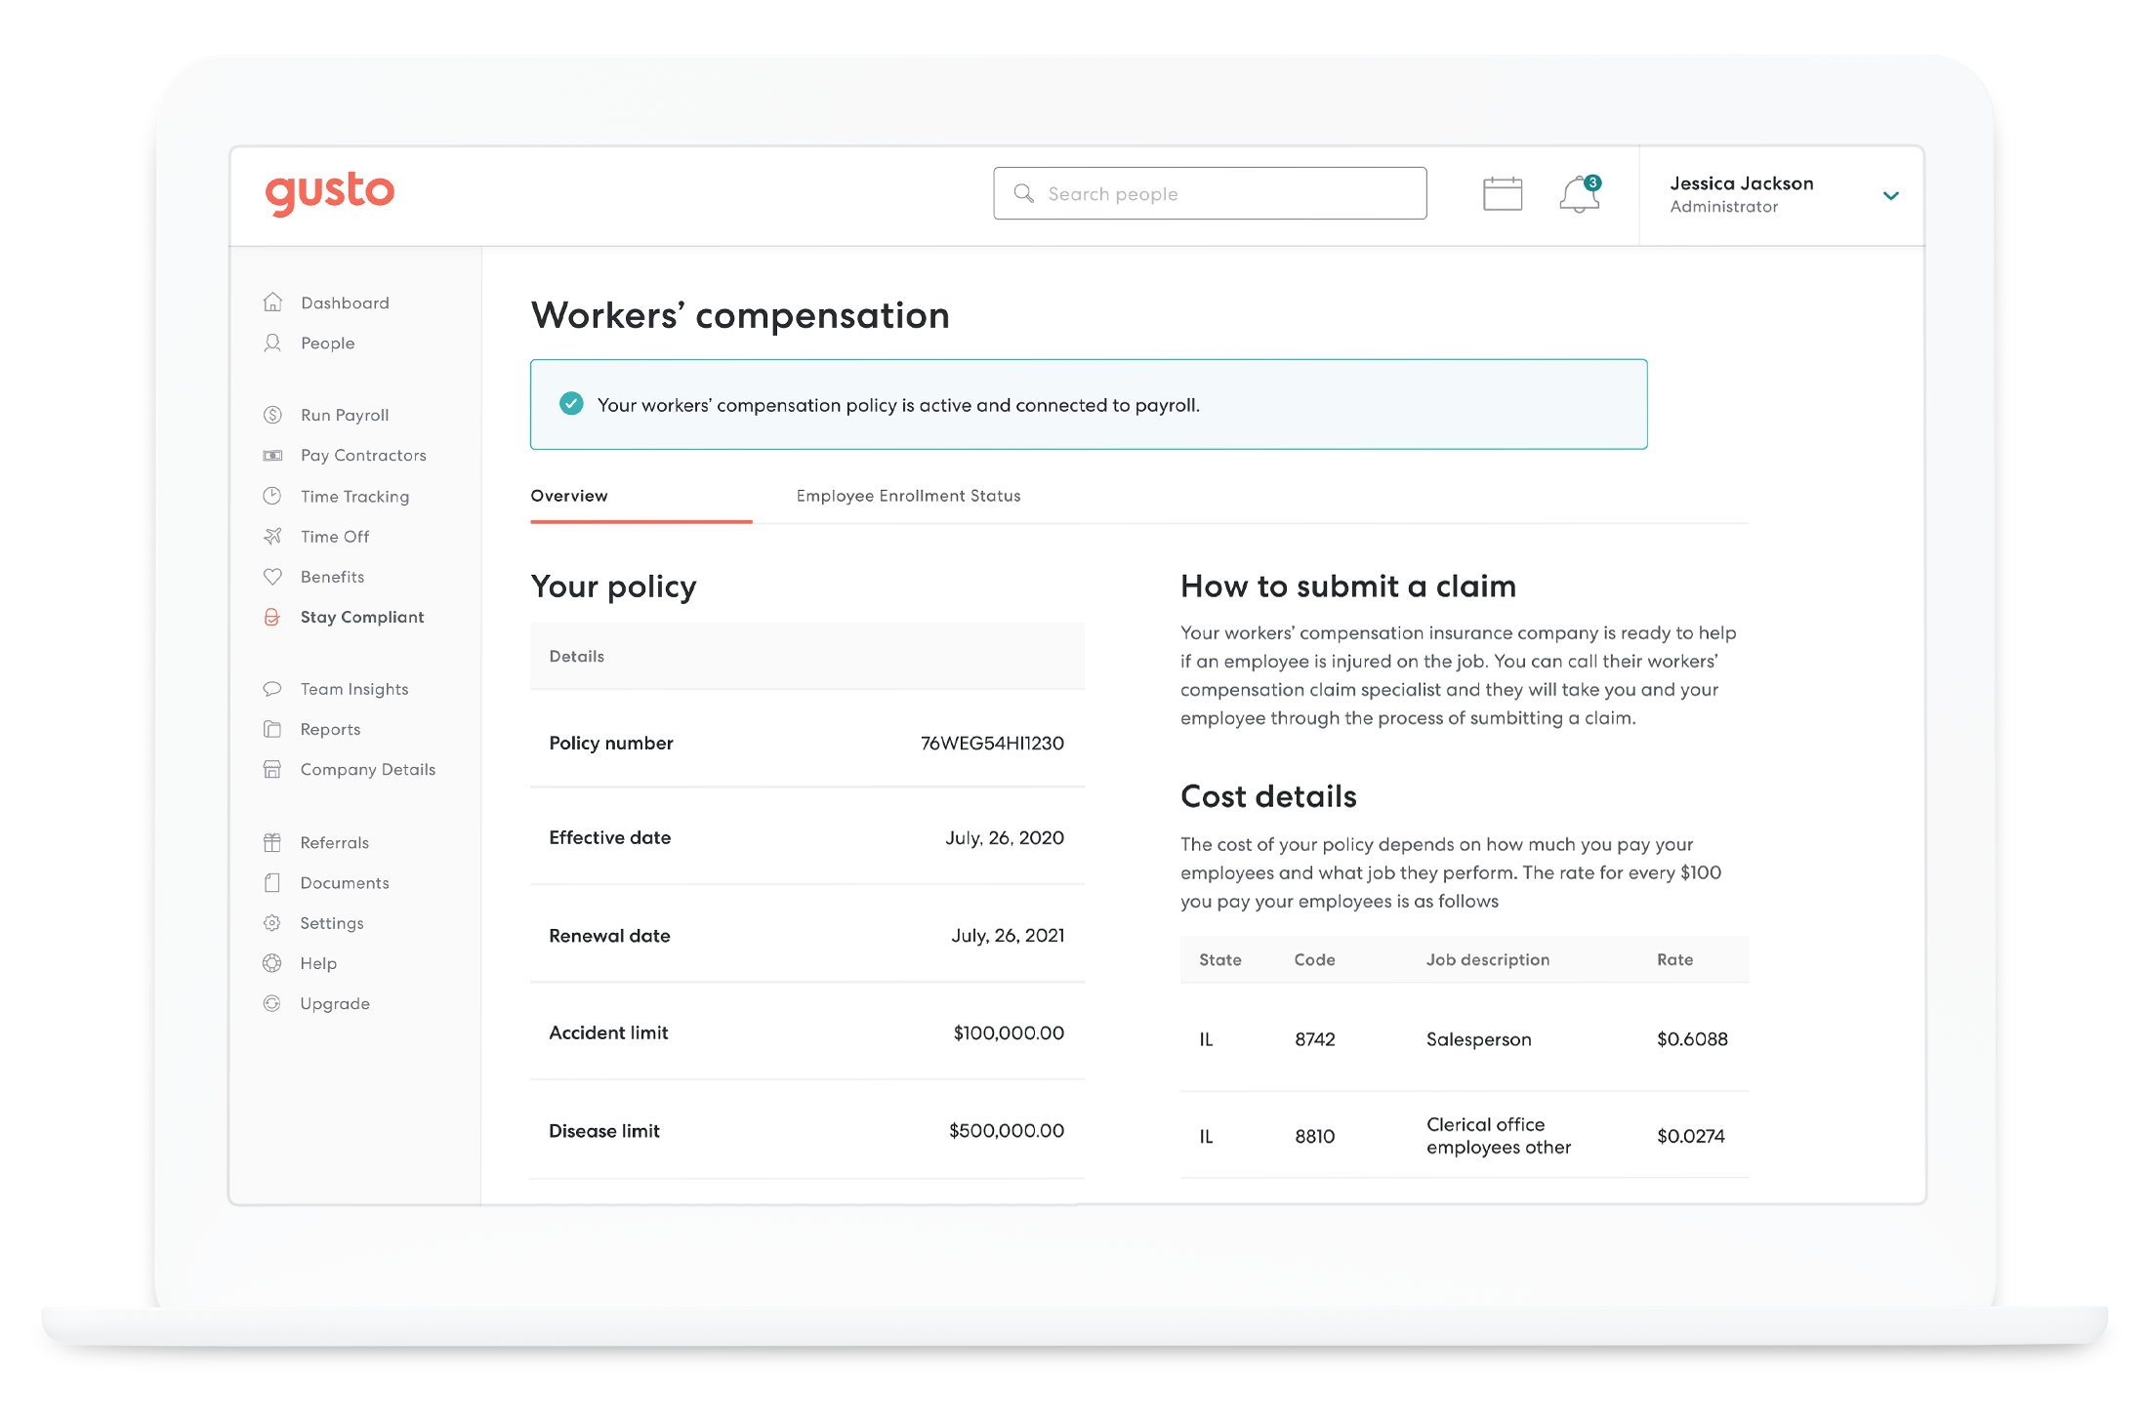Click the Team Insights speech bubble icon

pyautogui.click(x=272, y=689)
